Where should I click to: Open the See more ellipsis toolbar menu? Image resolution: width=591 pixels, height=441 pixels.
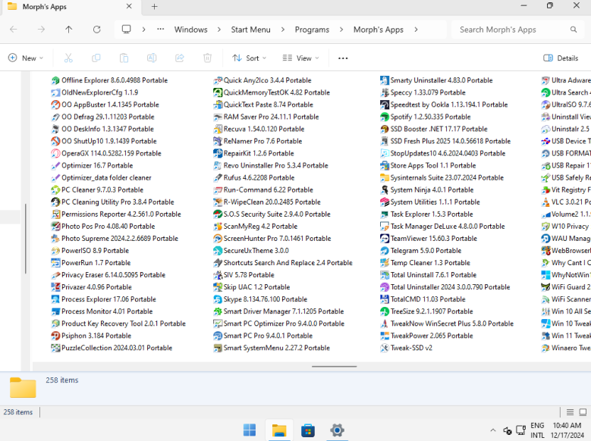coord(343,58)
